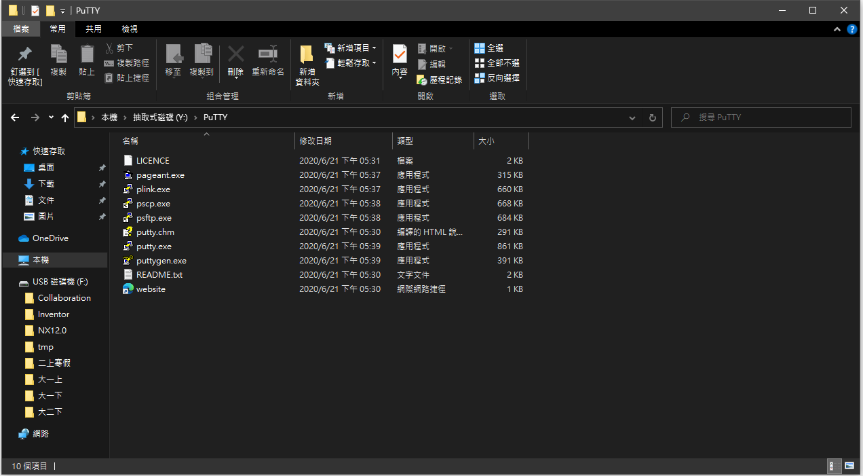Click the Delete (刪除) X icon

point(235,54)
